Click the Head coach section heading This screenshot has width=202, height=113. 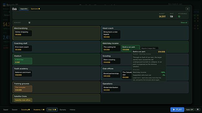point(108,28)
